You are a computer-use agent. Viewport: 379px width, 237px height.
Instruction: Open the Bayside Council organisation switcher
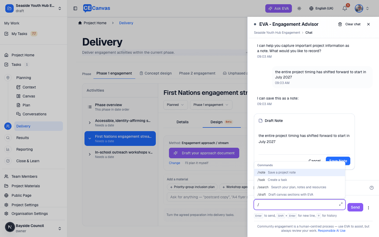[x=33, y=228]
